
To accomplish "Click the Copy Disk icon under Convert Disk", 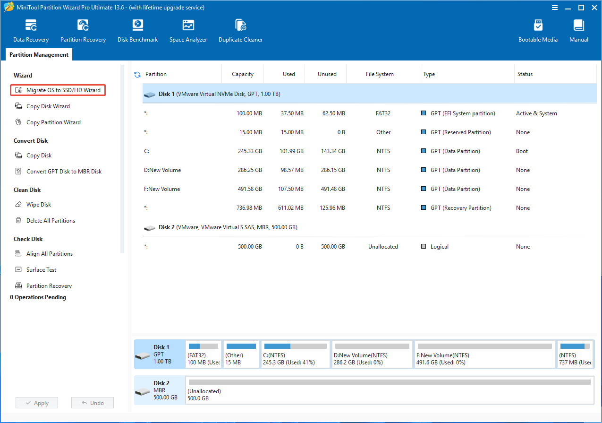I will [18, 155].
